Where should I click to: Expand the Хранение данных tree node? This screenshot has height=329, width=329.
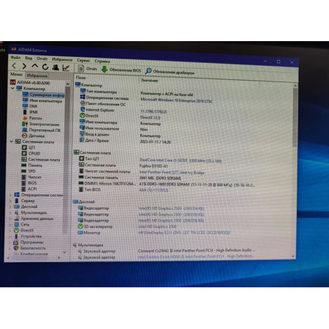10,219
